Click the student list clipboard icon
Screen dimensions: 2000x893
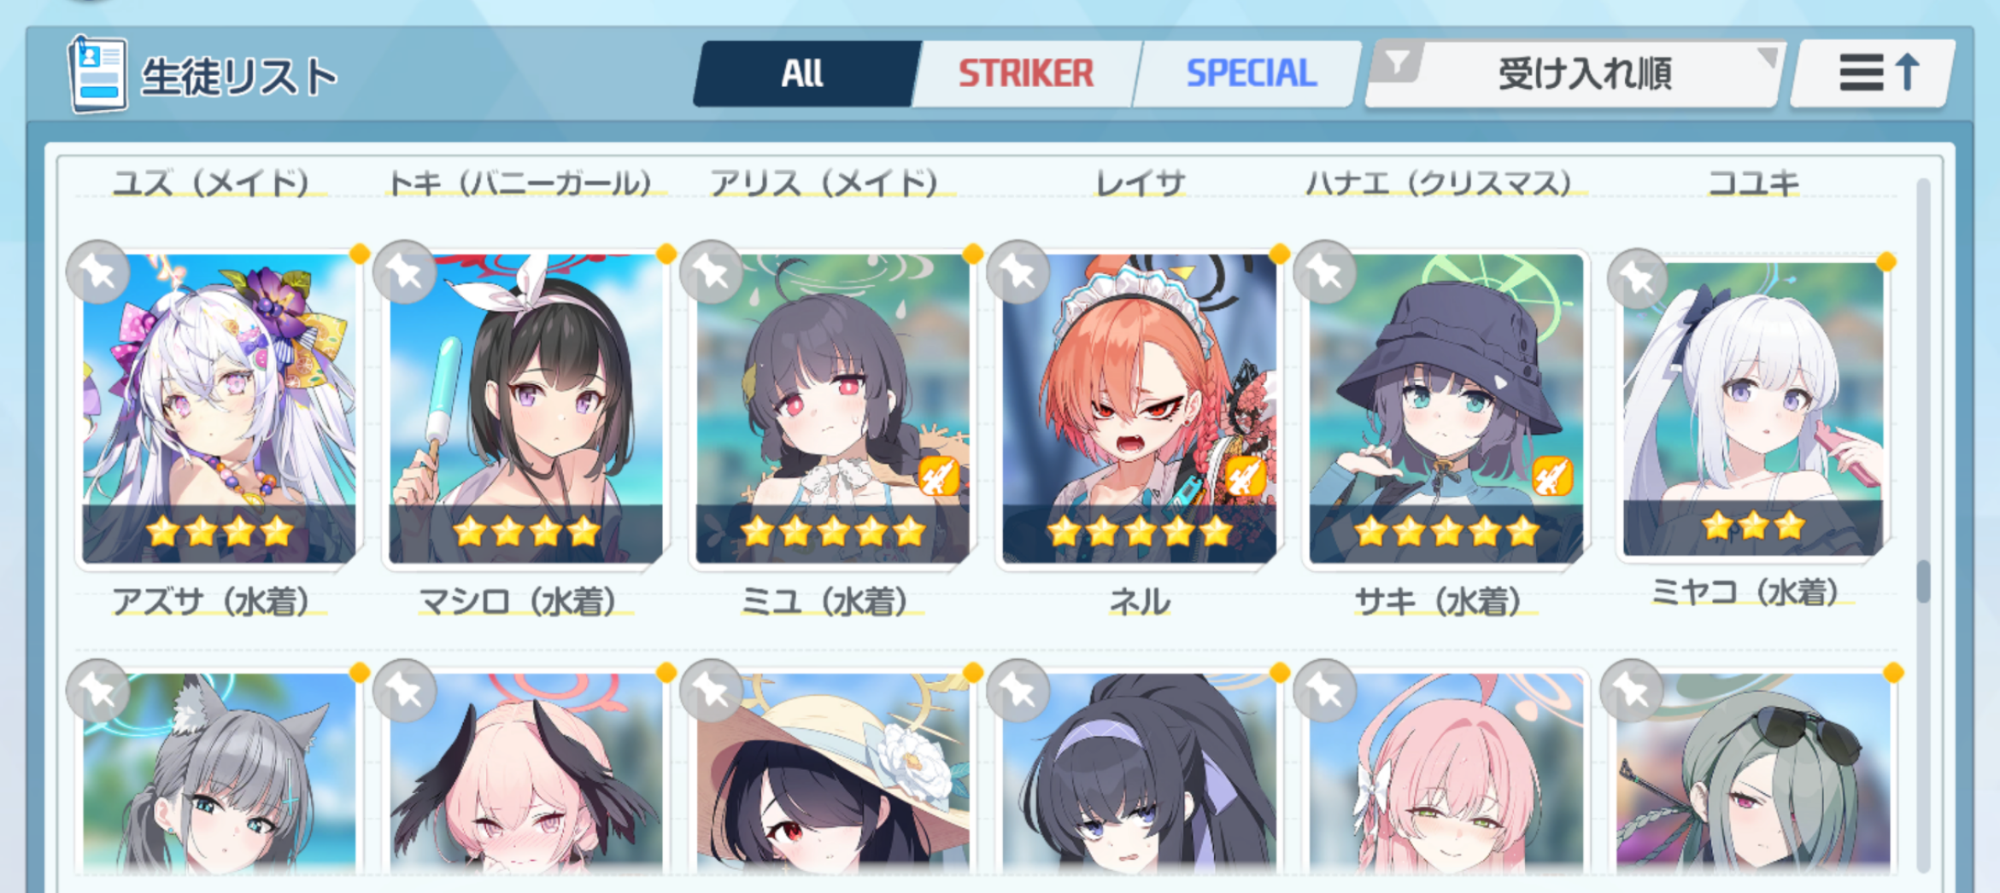(97, 74)
